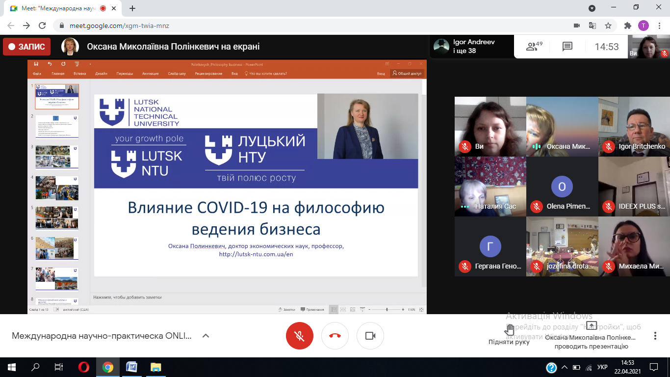670x377 pixels.
Task: Open the Chrome tab search dropdown arrow
Action: click(592, 8)
